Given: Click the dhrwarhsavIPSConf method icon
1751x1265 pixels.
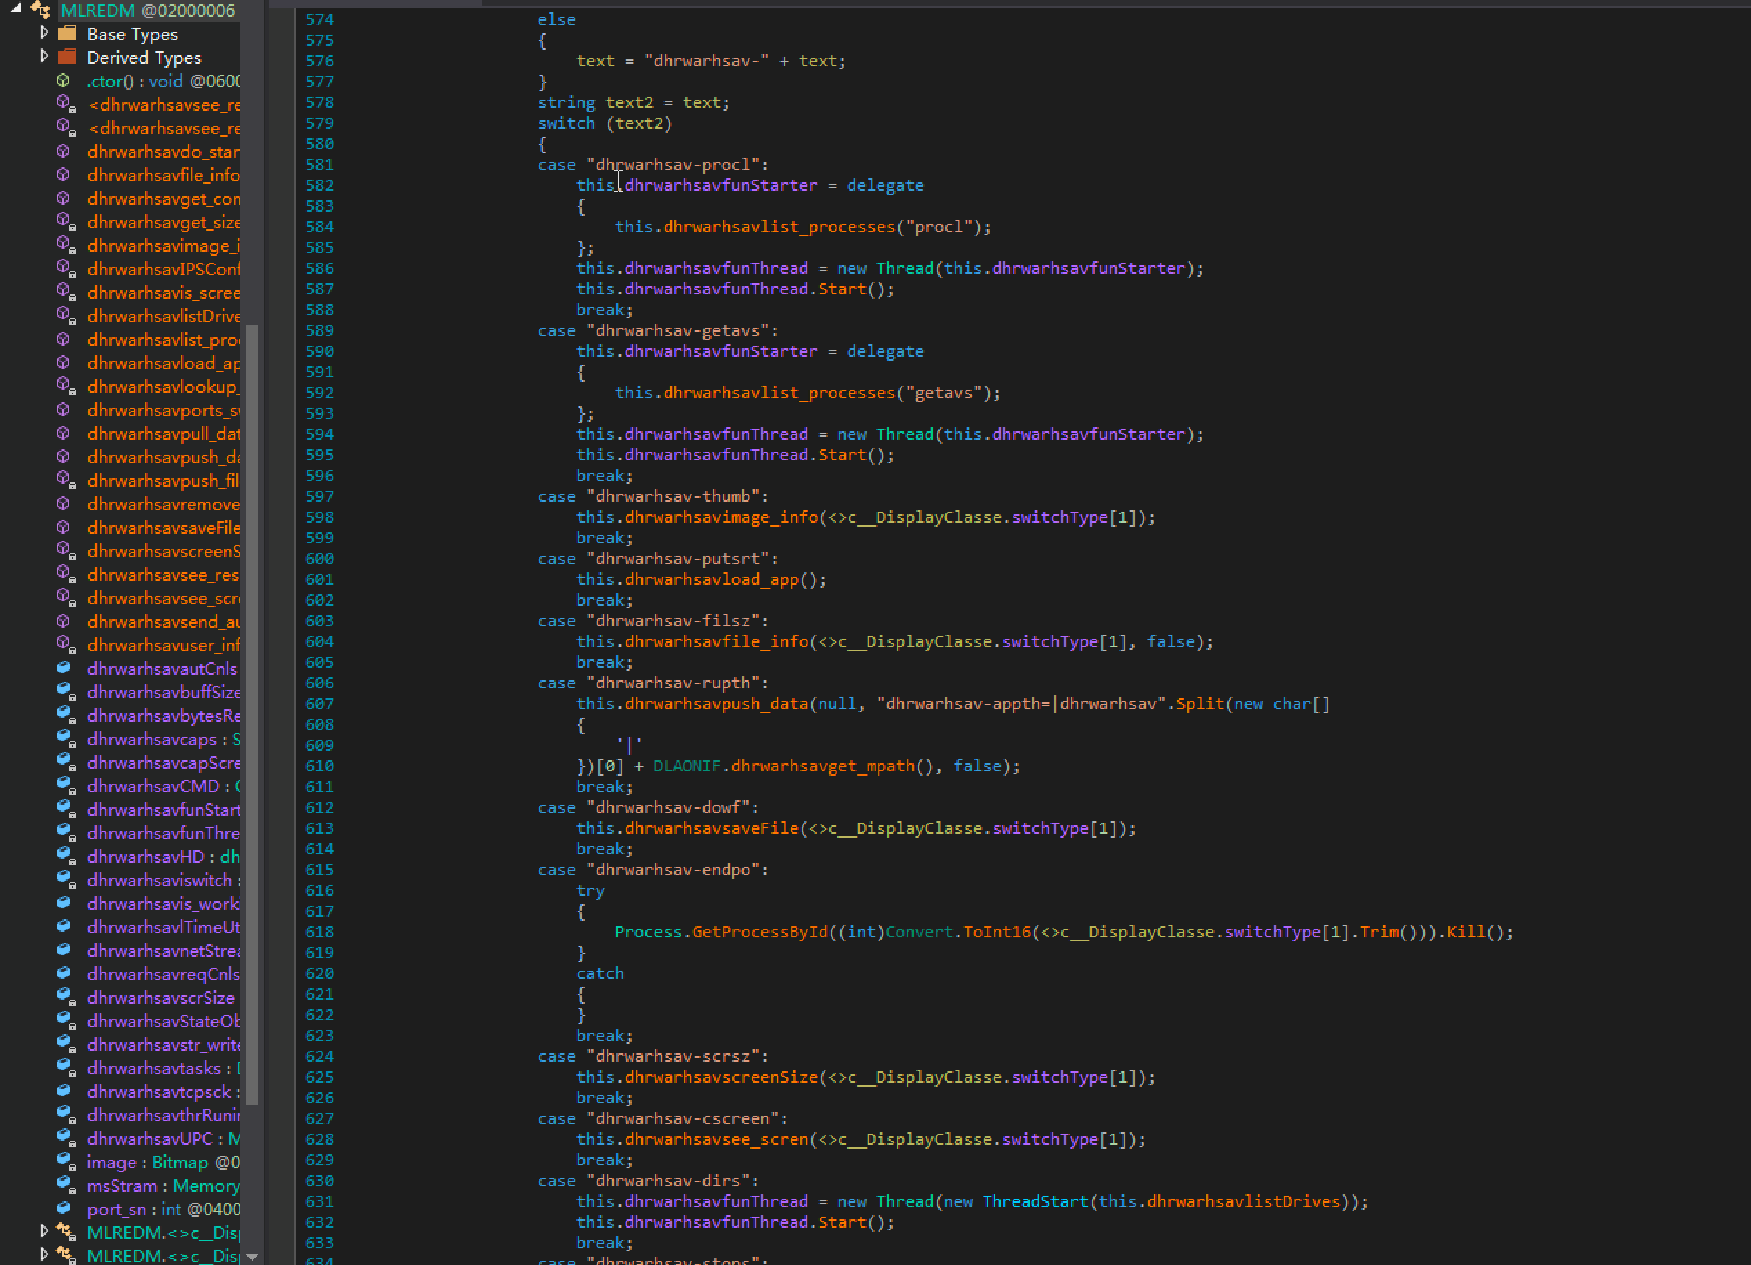Looking at the screenshot, I should pyautogui.click(x=66, y=269).
